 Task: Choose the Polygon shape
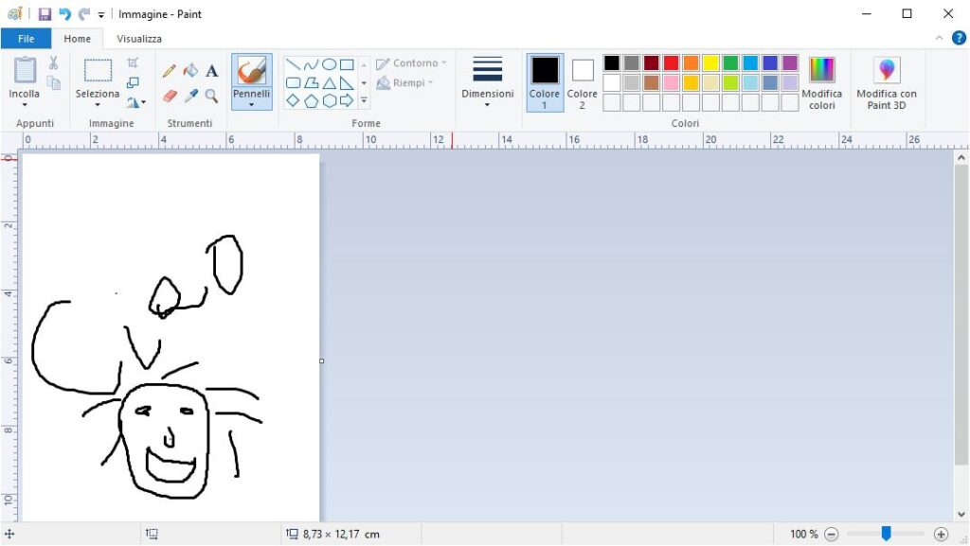pyautogui.click(x=311, y=82)
